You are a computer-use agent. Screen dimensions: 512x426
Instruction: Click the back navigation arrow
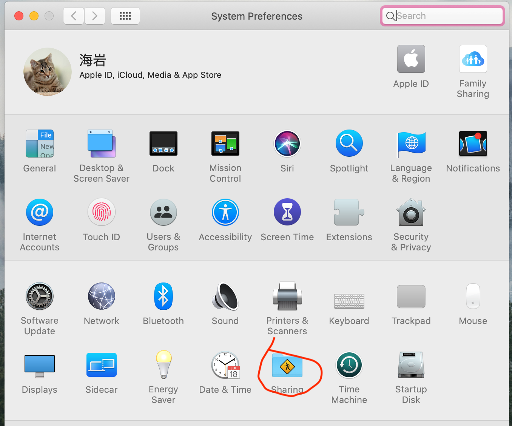pos(73,16)
